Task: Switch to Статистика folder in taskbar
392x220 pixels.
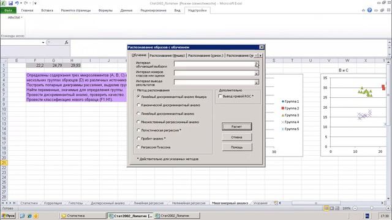Action: 83,216
